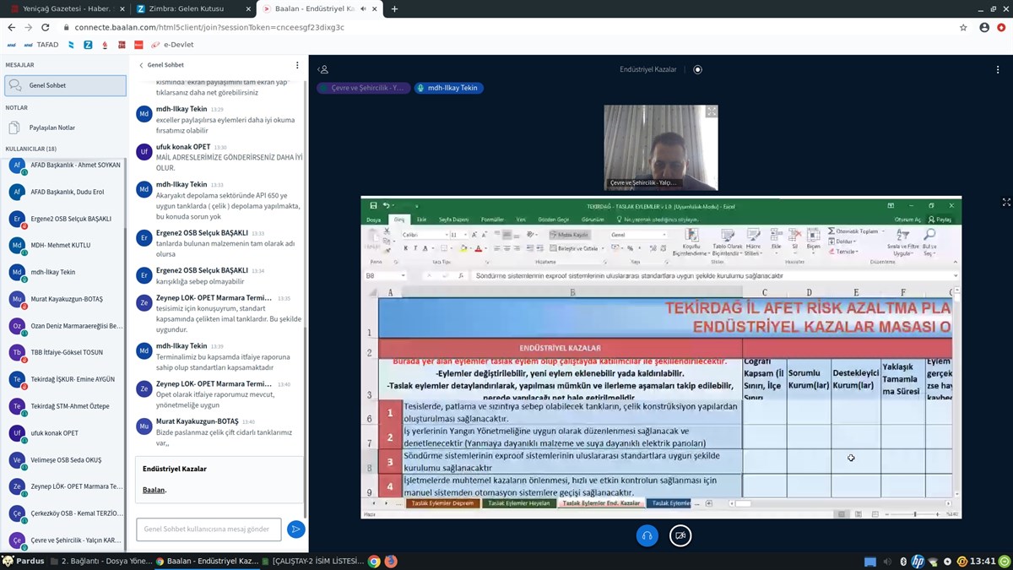Click the Bluetooth tray icon

(902, 561)
